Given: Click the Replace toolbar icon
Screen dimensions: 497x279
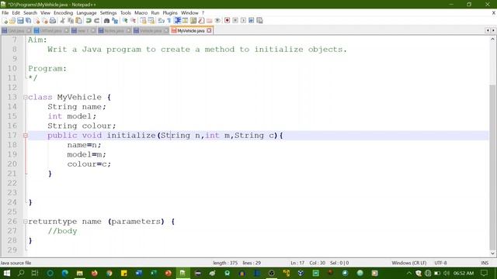Looking at the screenshot, I should point(115,21).
